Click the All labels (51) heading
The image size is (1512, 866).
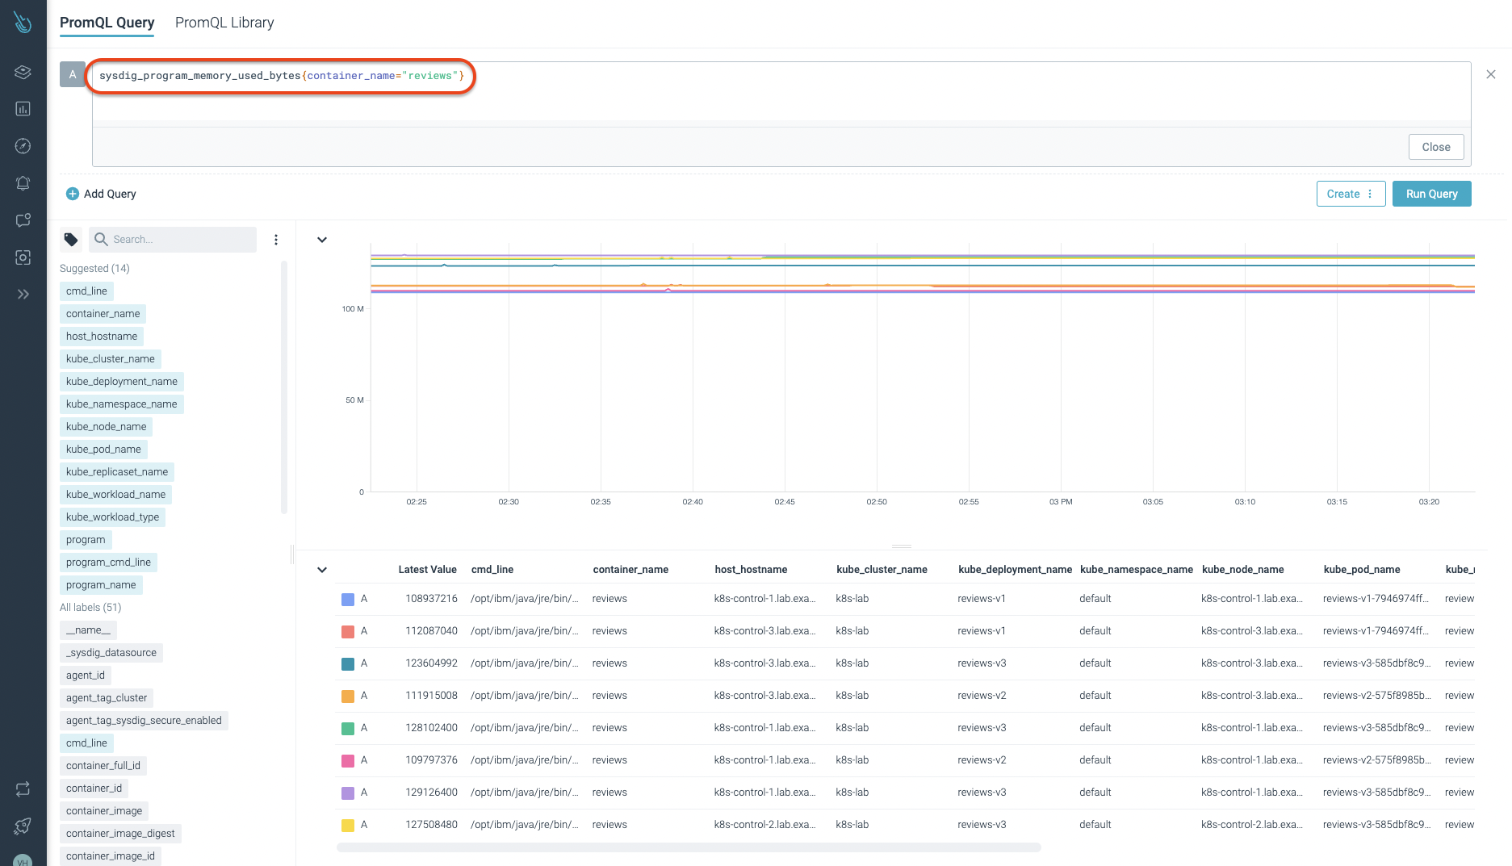(90, 608)
